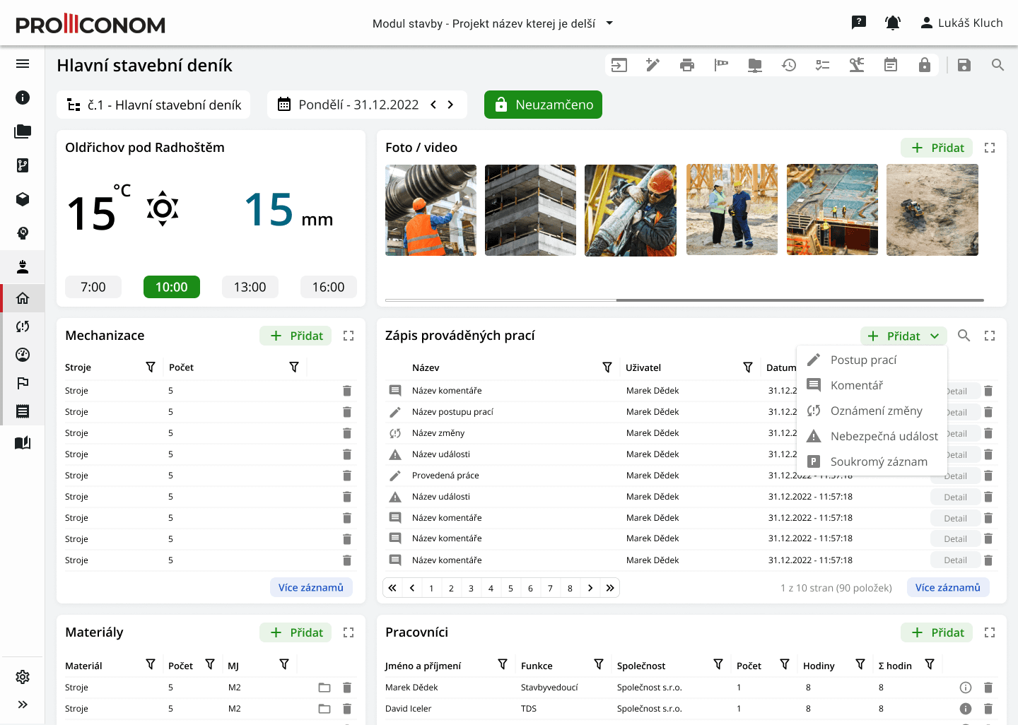Screen dimensions: 1018x725
Task: Add a worker with Pracovníci Přidat
Action: click(937, 632)
